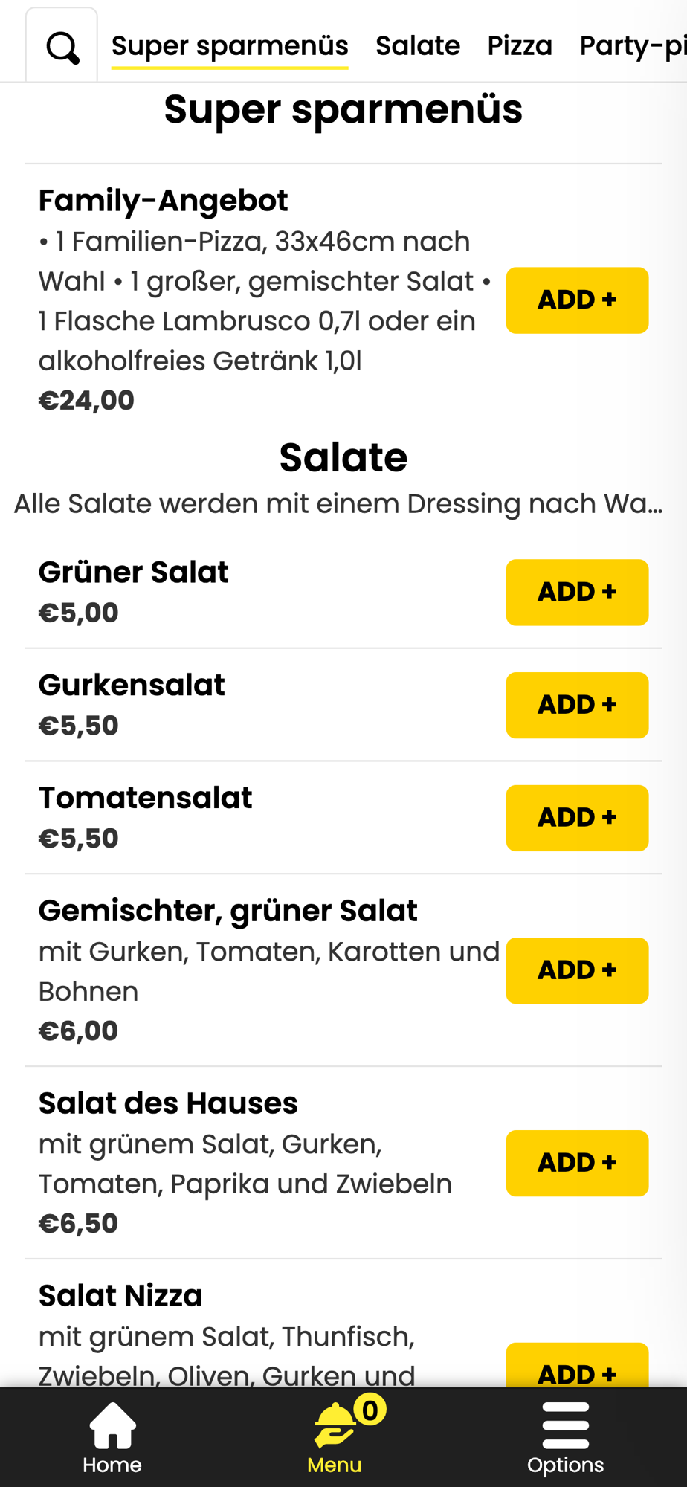The width and height of the screenshot is (687, 1487).
Task: Add Family-Angebot to the order
Action: pyautogui.click(x=577, y=300)
